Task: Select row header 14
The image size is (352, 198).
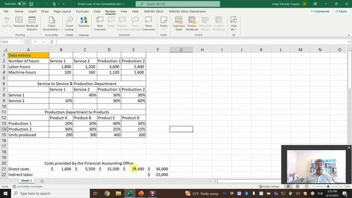Action: (4, 129)
